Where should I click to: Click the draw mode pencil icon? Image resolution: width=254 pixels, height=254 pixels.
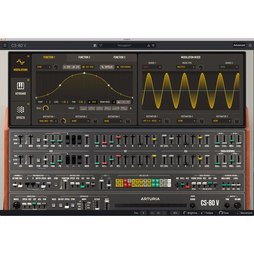click(x=114, y=102)
